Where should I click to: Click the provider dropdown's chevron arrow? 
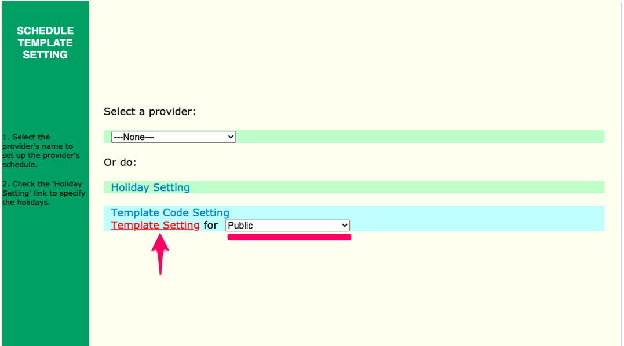click(231, 137)
